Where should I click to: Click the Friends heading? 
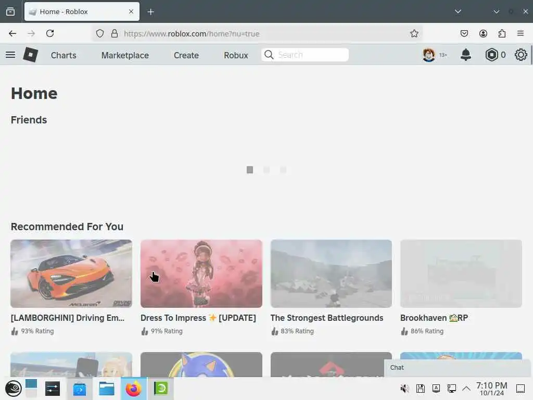coord(29,120)
